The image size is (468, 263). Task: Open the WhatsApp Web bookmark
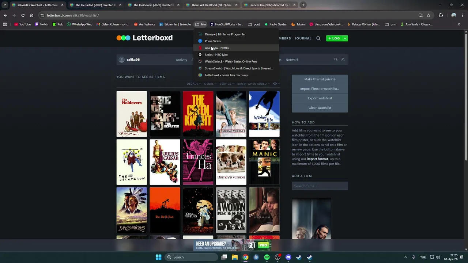(x=79, y=24)
